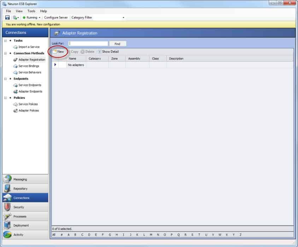
Task: Open the Tools menu
Action: (31, 11)
